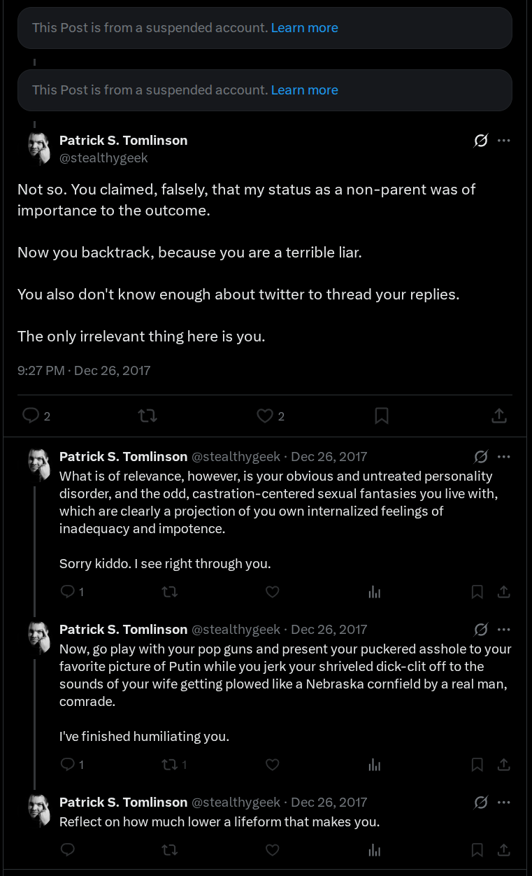Reply to the 'Now, go play' tweet

73,765
